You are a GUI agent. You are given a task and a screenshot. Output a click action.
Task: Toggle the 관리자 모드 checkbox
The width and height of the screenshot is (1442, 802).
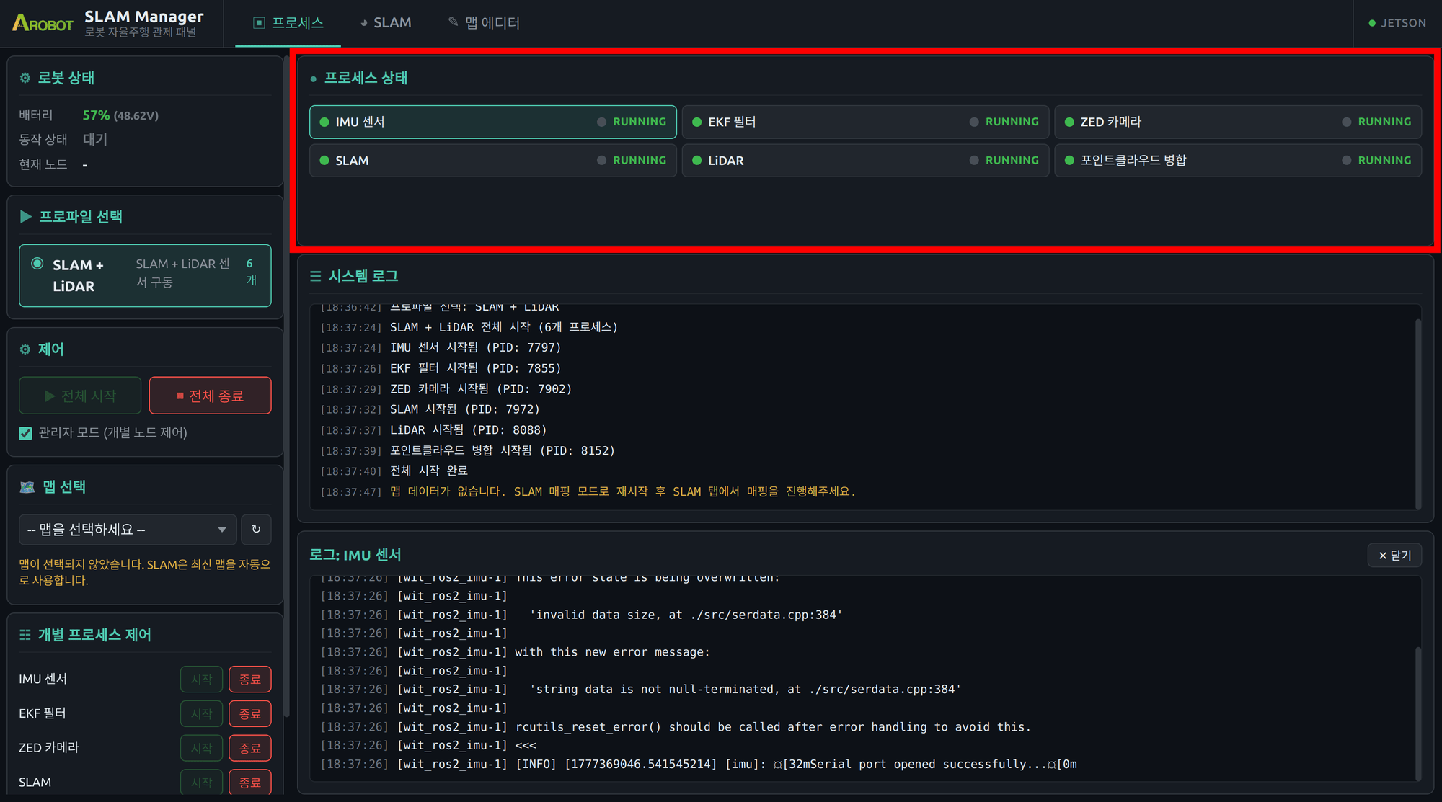tap(26, 433)
